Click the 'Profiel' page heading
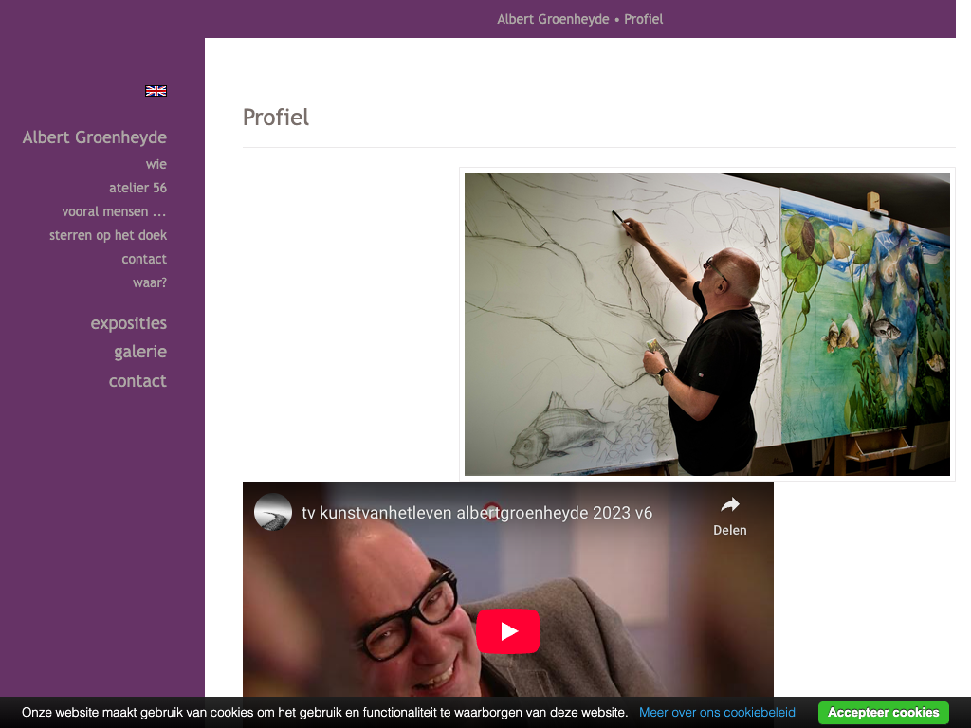Image resolution: width=971 pixels, height=728 pixels. [x=276, y=117]
